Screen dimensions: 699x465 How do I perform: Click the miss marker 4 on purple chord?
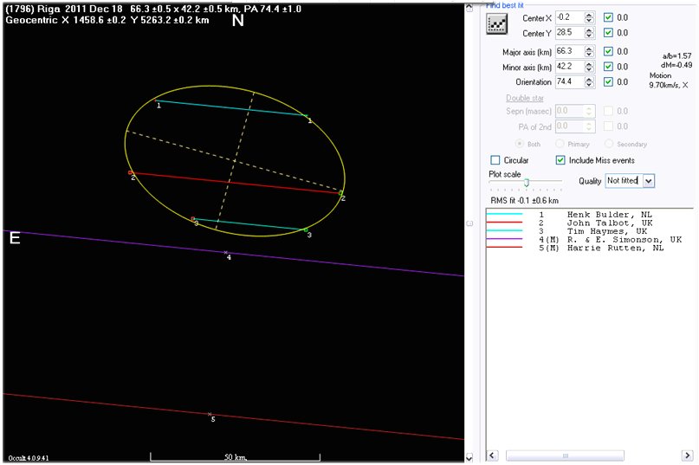click(x=226, y=253)
